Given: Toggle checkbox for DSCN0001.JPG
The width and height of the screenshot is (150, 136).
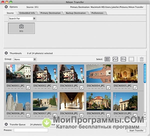Looking at the screenshot, I should (x=28, y=87).
